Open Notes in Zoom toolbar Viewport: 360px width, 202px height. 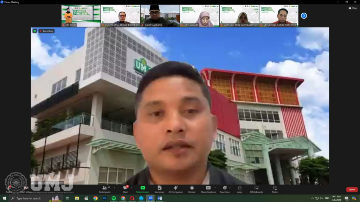tap(275, 189)
